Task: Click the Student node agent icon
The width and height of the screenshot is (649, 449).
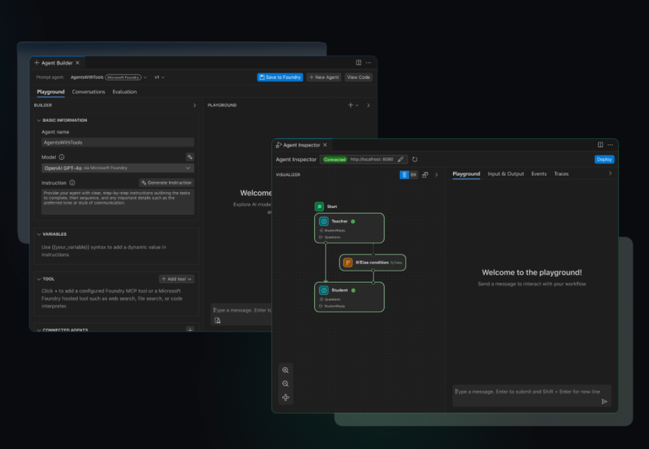Action: coord(324,290)
